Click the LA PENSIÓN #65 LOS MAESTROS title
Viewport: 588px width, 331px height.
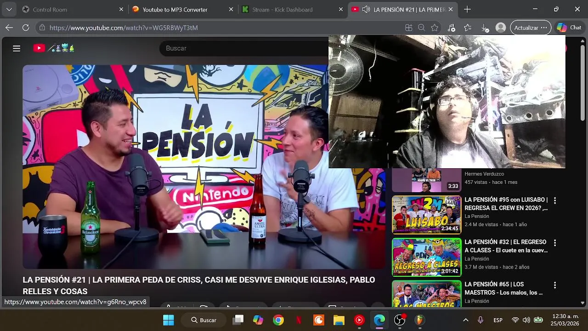coord(504,288)
